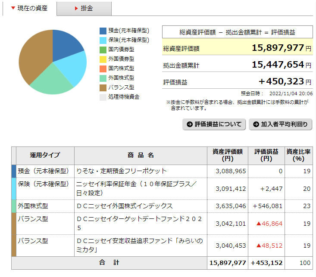Click the バランス型 brown legend swatch
The width and height of the screenshot is (316, 277).
(x=103, y=87)
